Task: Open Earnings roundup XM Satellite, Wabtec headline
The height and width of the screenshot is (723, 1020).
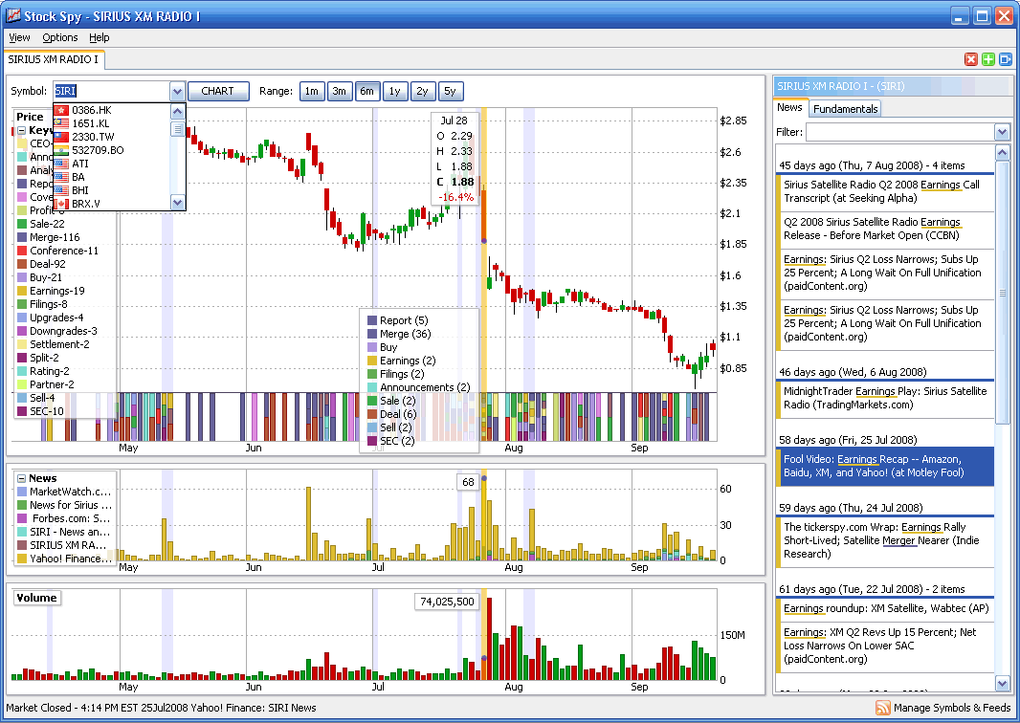Action: (x=885, y=608)
